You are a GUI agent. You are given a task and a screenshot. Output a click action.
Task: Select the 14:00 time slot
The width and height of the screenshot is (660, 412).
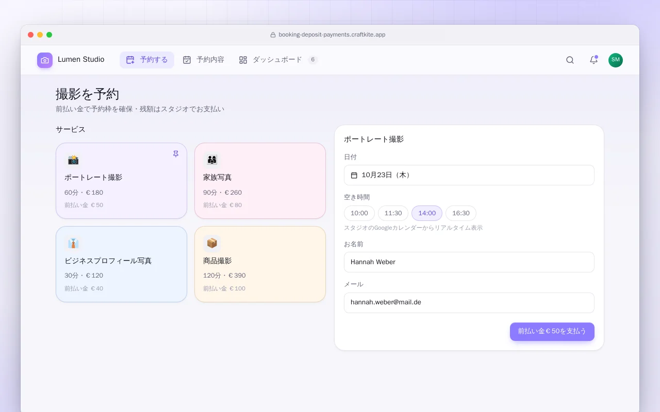point(427,213)
